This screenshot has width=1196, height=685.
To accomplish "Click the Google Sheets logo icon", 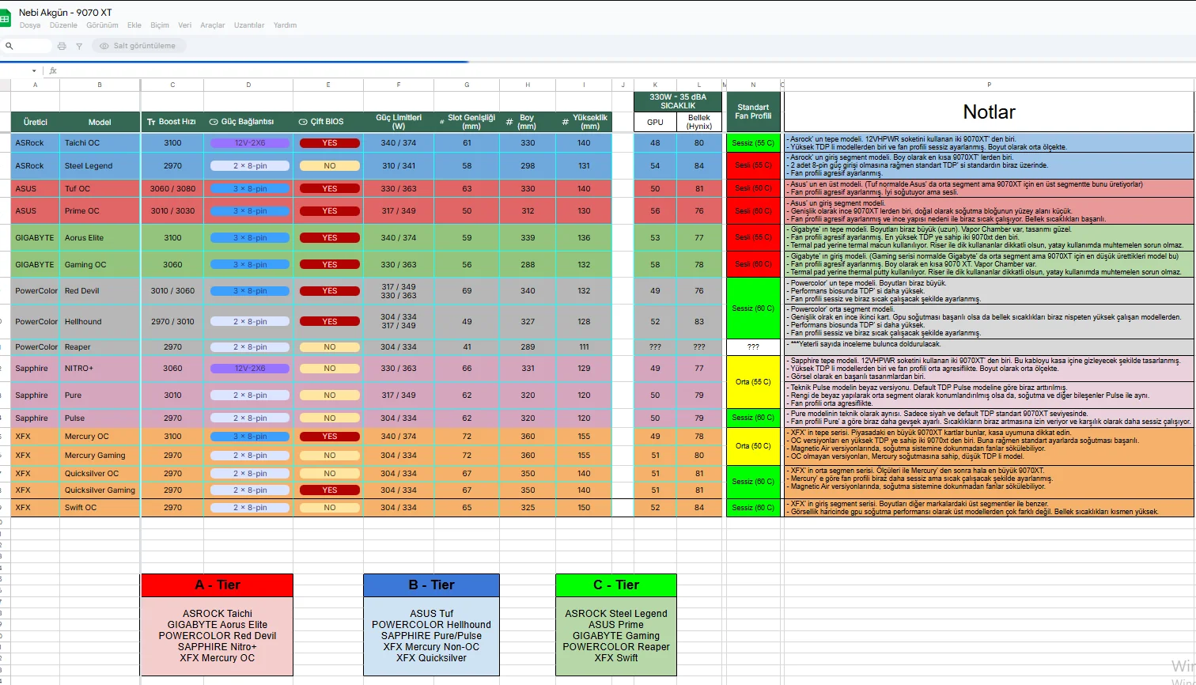I will (x=5, y=18).
